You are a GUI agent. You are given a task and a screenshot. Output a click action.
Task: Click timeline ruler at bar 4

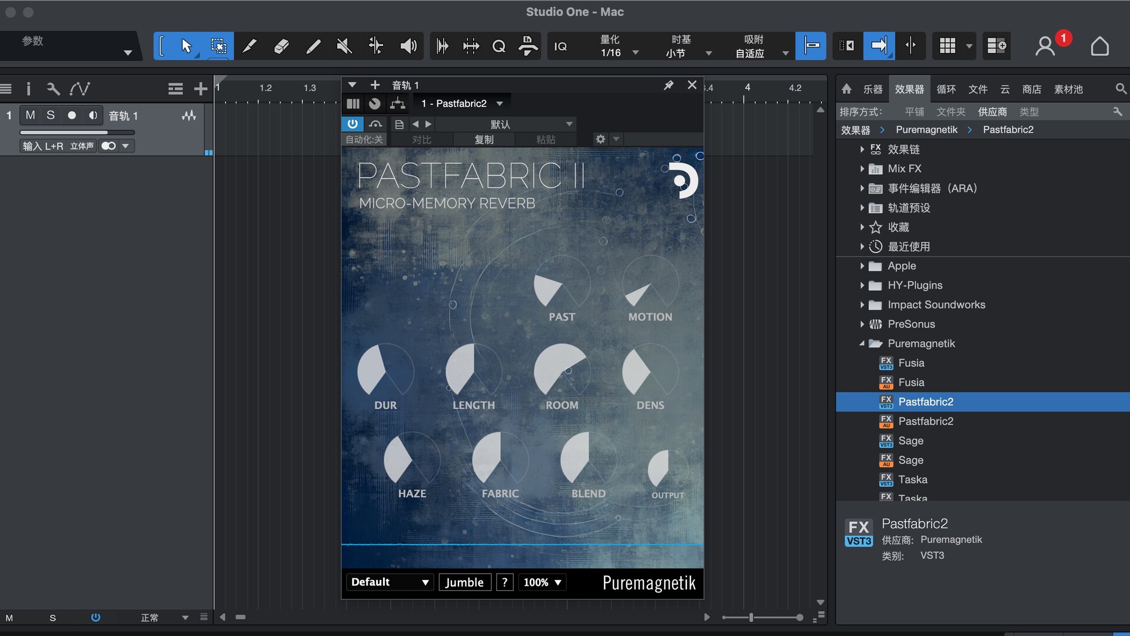(x=746, y=88)
